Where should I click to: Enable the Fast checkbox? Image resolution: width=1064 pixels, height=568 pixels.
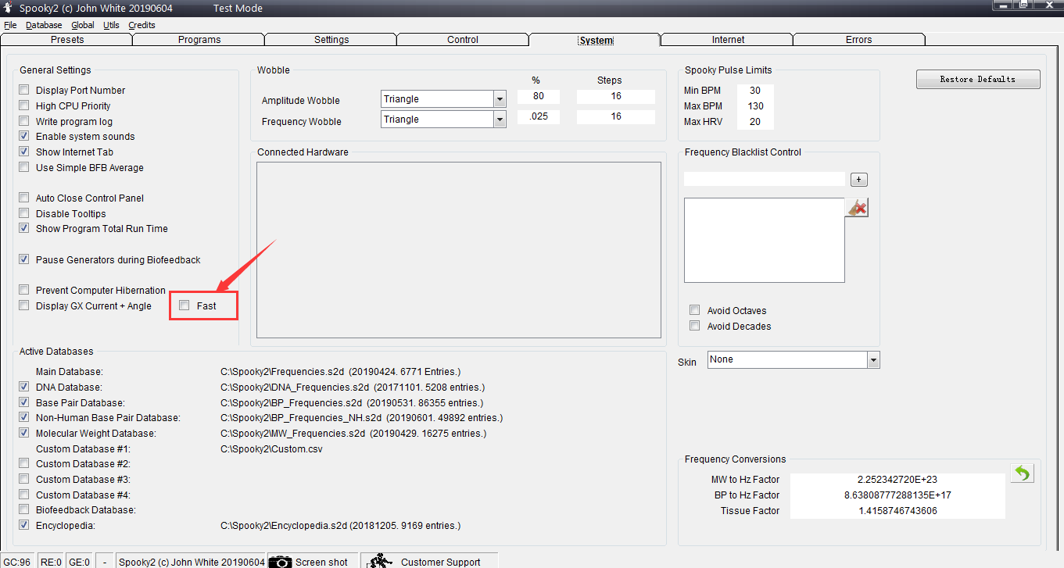tap(184, 305)
